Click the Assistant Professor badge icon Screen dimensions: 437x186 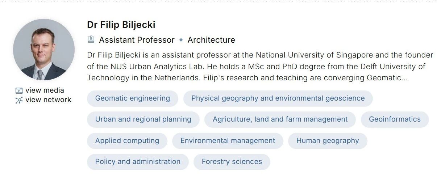[x=91, y=39]
